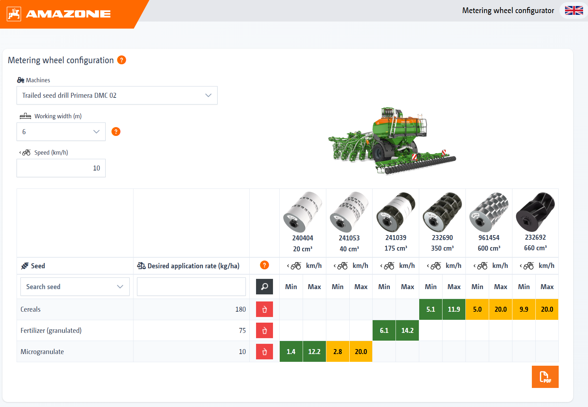The width and height of the screenshot is (588, 407).
Task: Click the Amazone logo in the header
Action: 59,14
